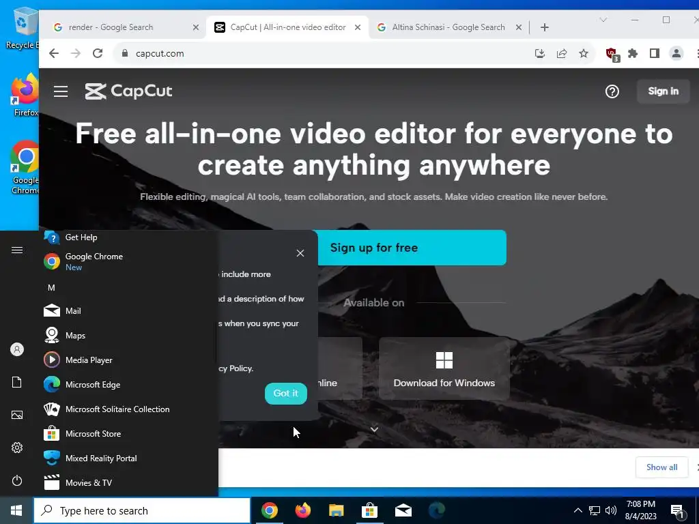The height and width of the screenshot is (524, 699).
Task: Click the Sign in button
Action: point(663,91)
